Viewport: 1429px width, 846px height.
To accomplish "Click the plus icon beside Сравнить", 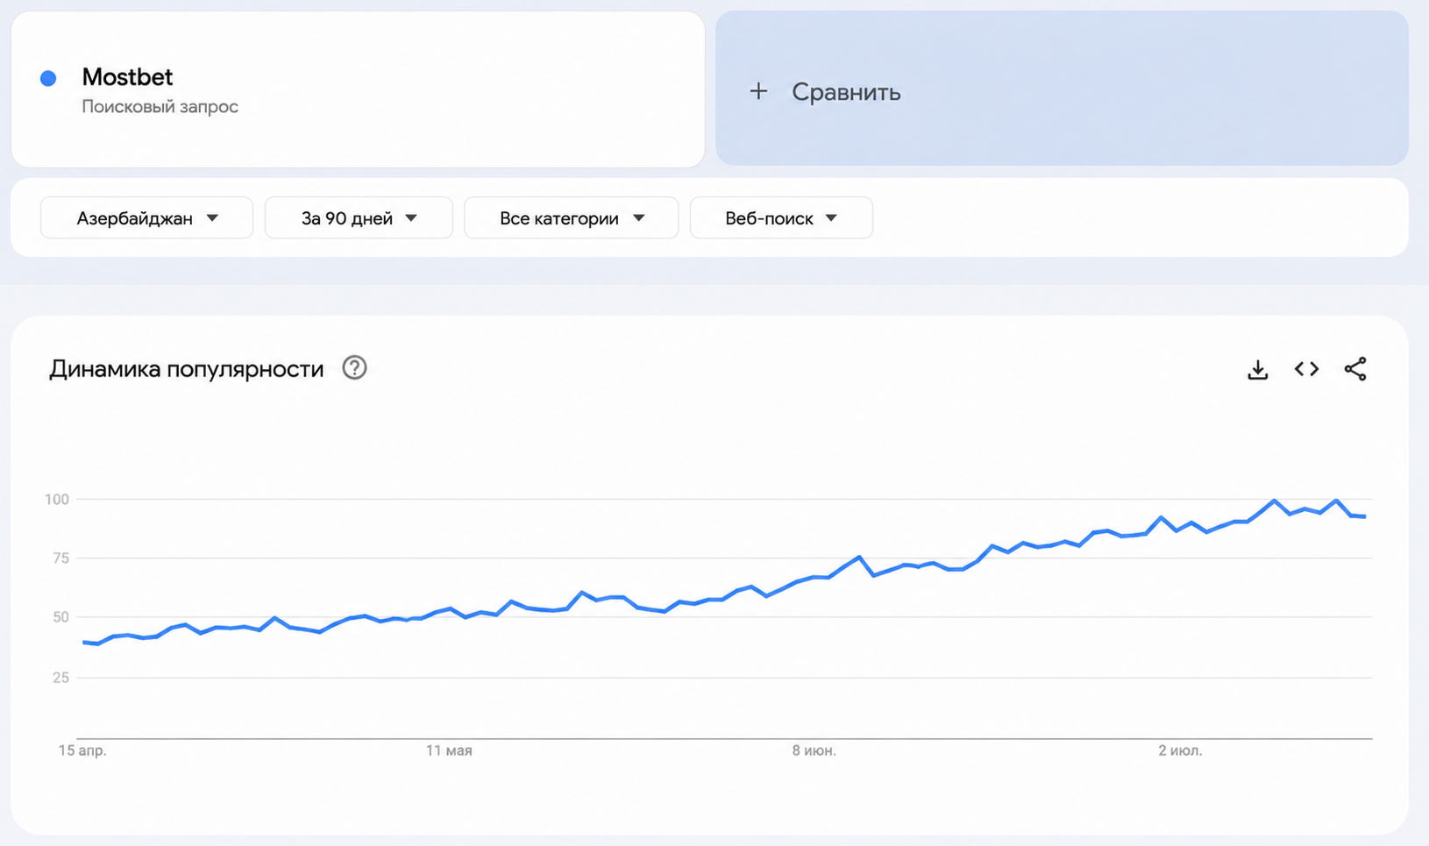I will point(758,91).
